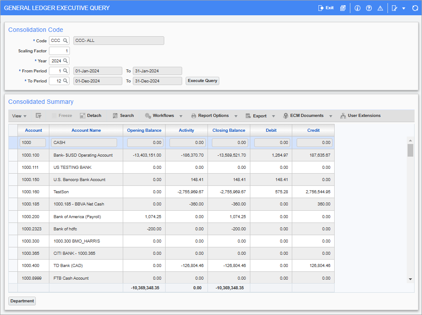Click the Search icon in the summary toolbar
The image size is (422, 315).
click(x=123, y=116)
